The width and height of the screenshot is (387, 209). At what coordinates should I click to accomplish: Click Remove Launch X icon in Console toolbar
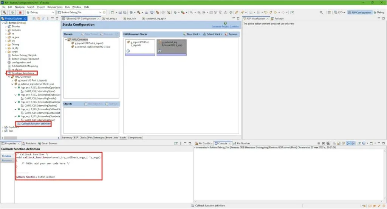(x=324, y=143)
